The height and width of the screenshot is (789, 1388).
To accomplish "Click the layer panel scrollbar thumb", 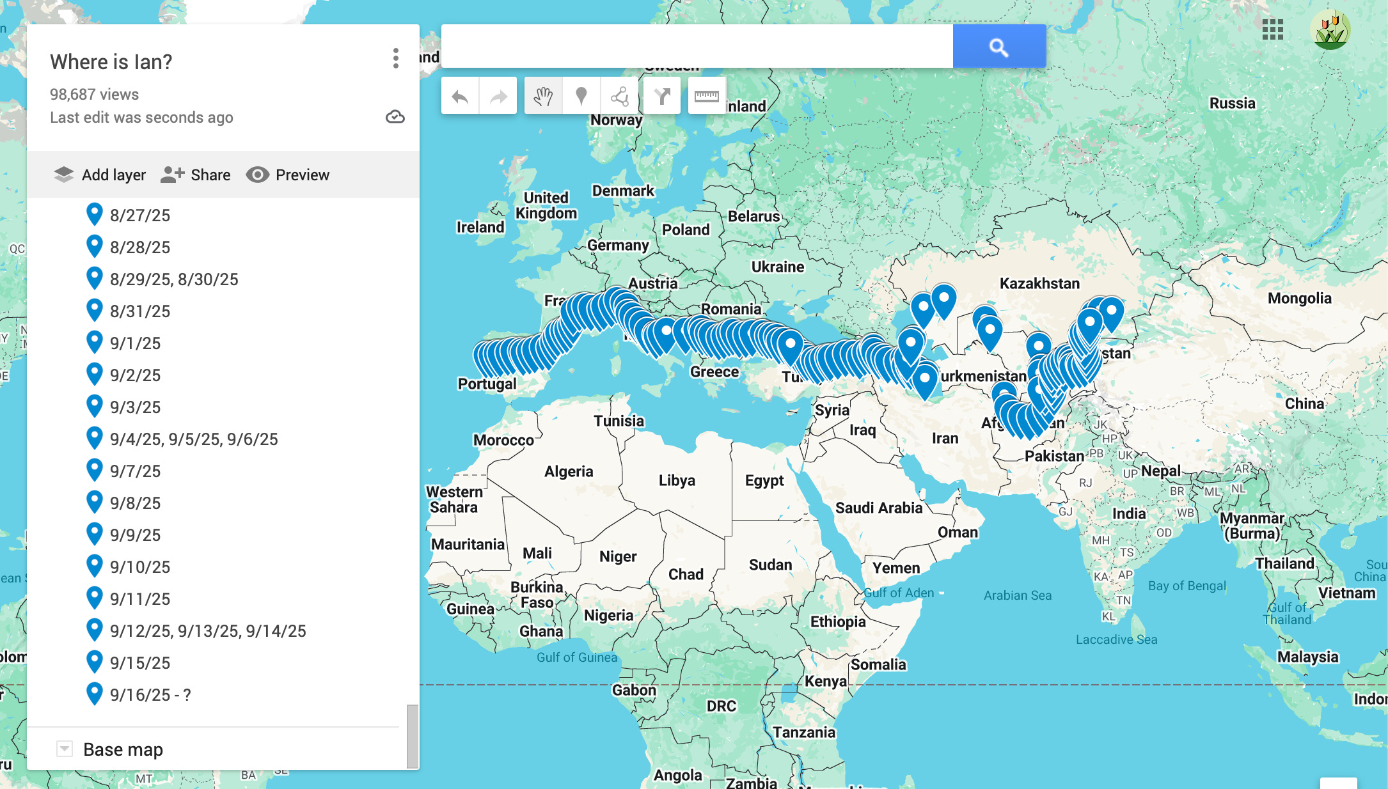I will [413, 735].
